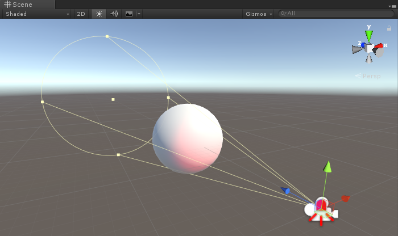The image size is (398, 236).
Task: Toggle 2D view mode
Action: pos(81,14)
